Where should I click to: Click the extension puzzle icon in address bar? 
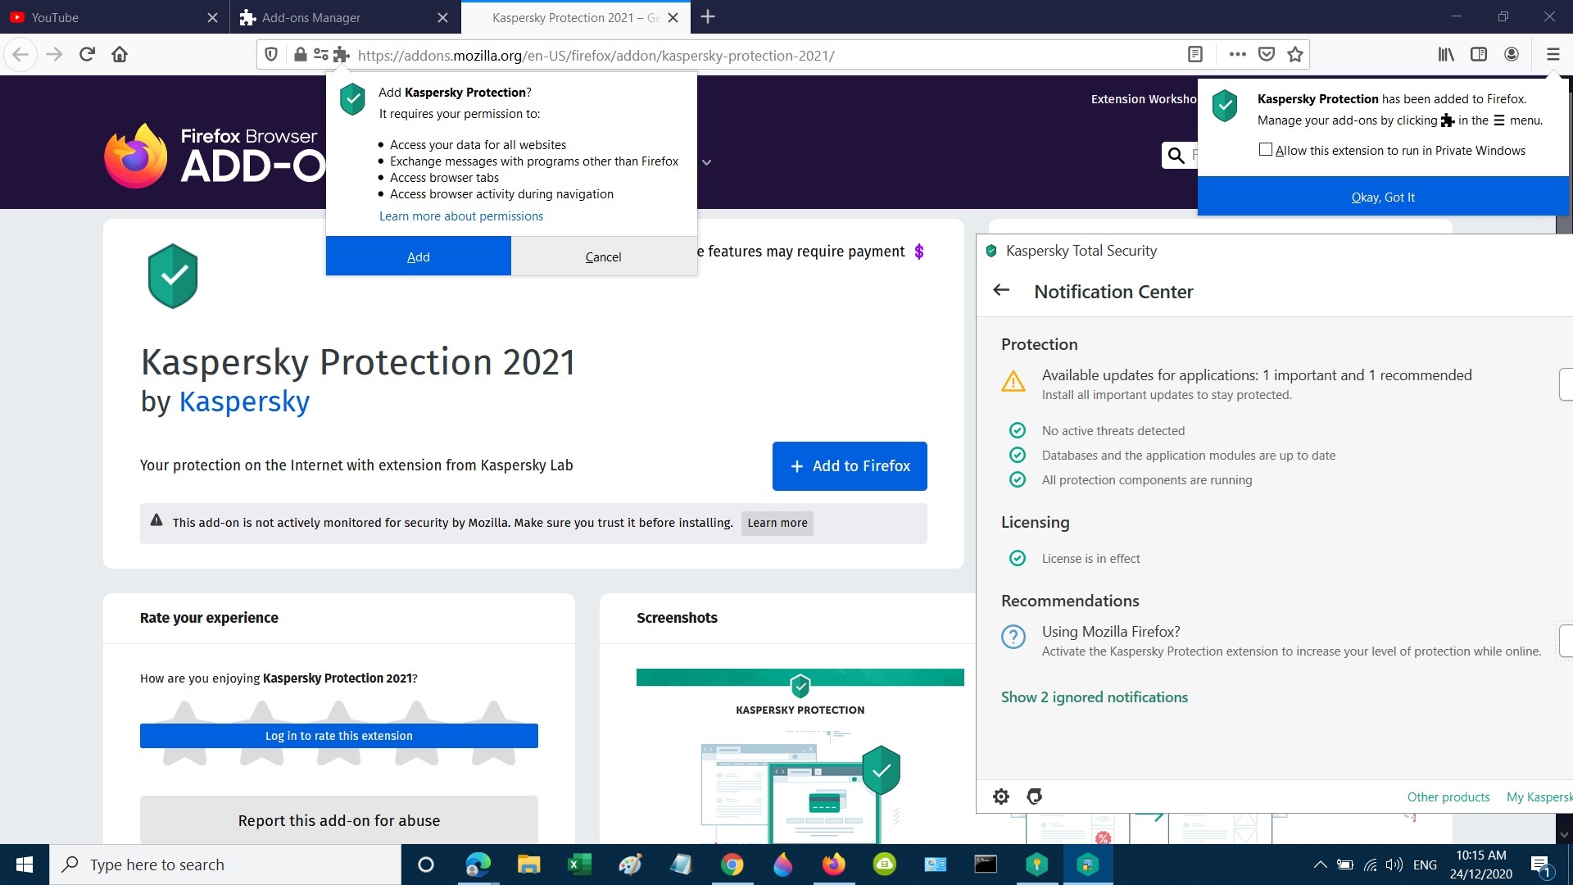point(342,55)
